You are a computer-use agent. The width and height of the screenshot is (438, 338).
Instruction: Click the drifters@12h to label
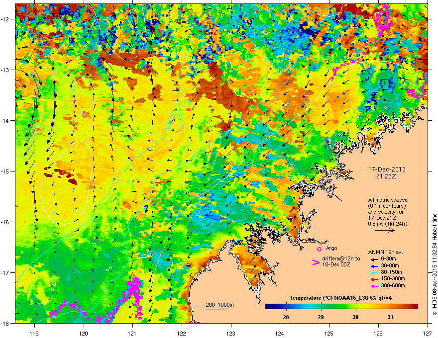[341, 258]
